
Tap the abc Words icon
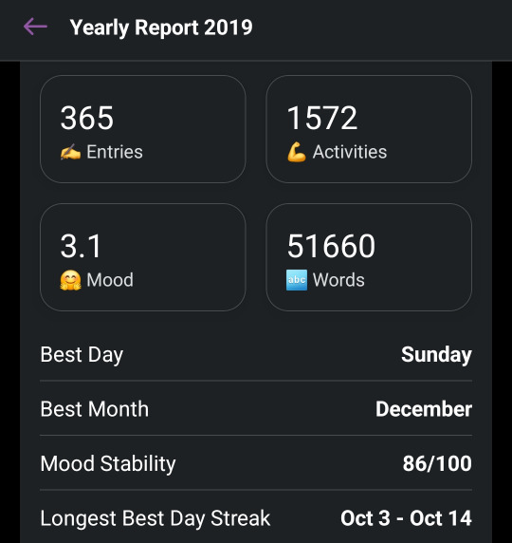pyautogui.click(x=297, y=280)
